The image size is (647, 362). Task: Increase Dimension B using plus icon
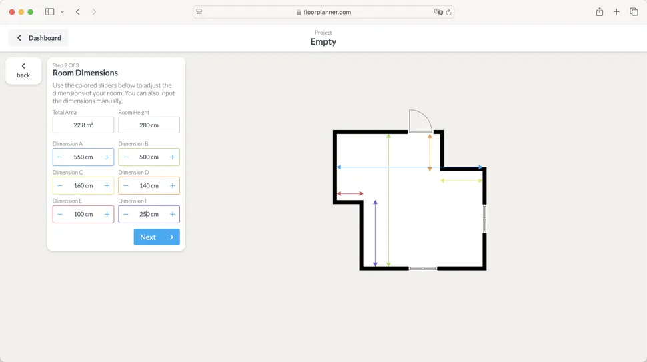[x=173, y=157]
